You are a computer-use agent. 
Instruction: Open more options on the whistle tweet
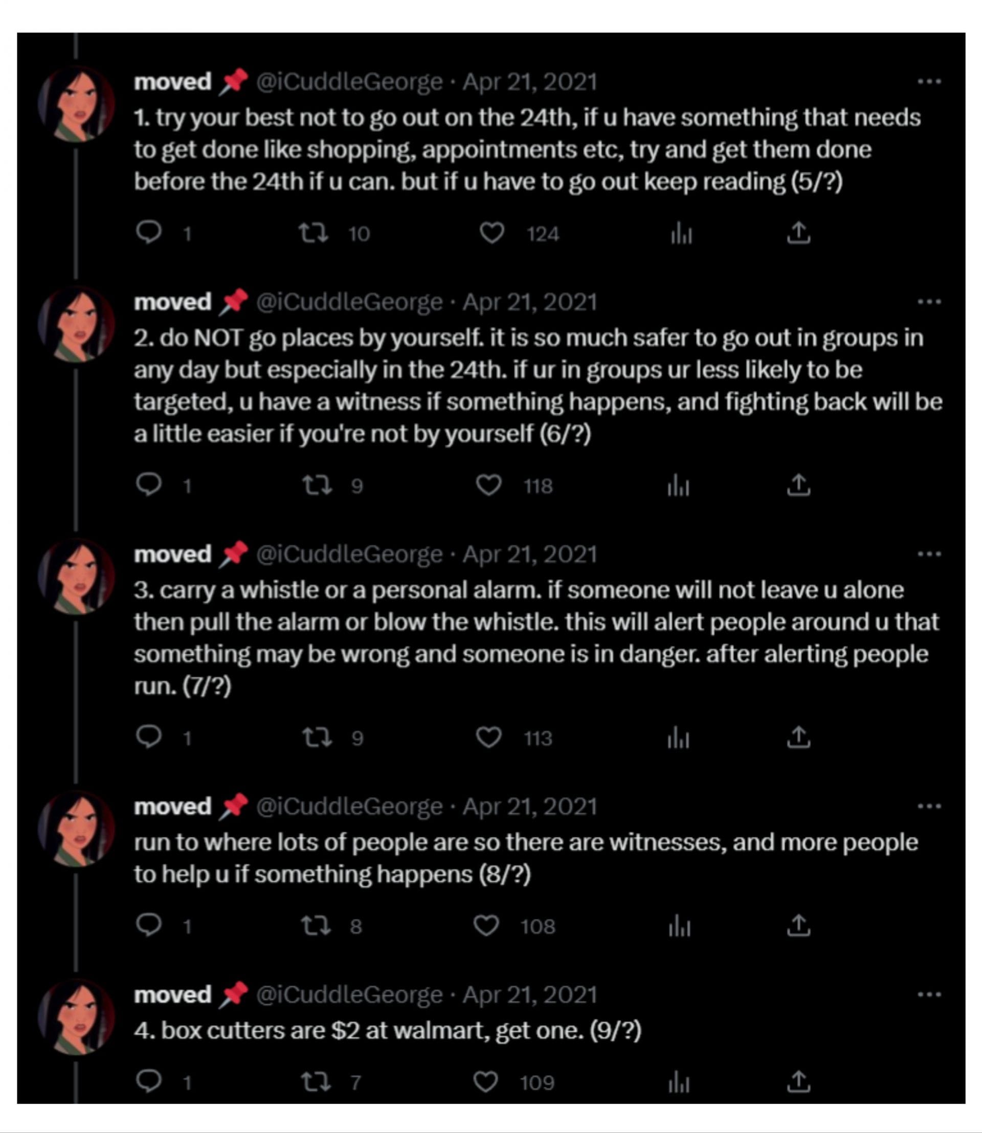(930, 554)
